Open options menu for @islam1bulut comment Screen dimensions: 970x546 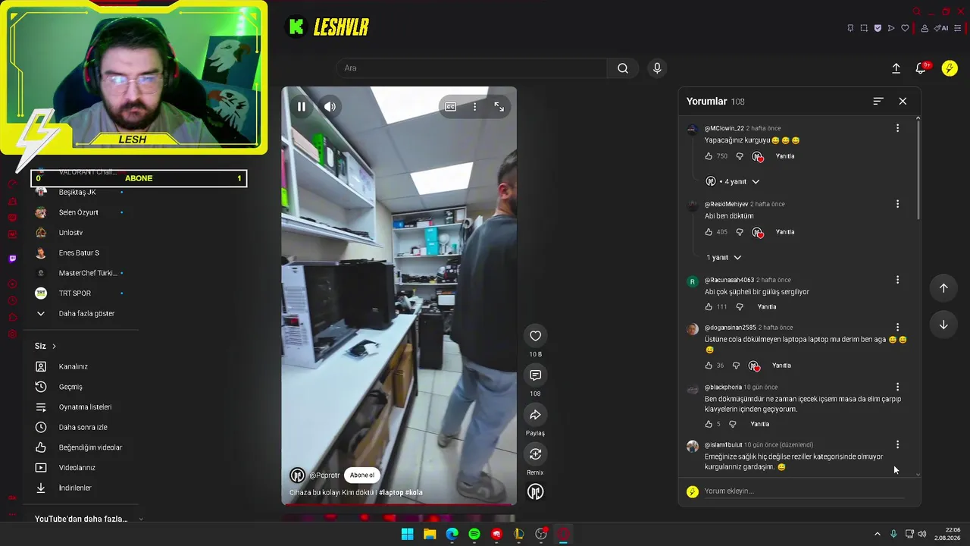pos(897,444)
